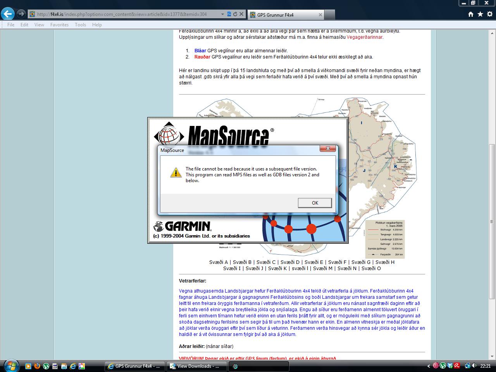Show hidden system tray icons arrow
Viewport: 496px width, 372px height.
coord(429,366)
